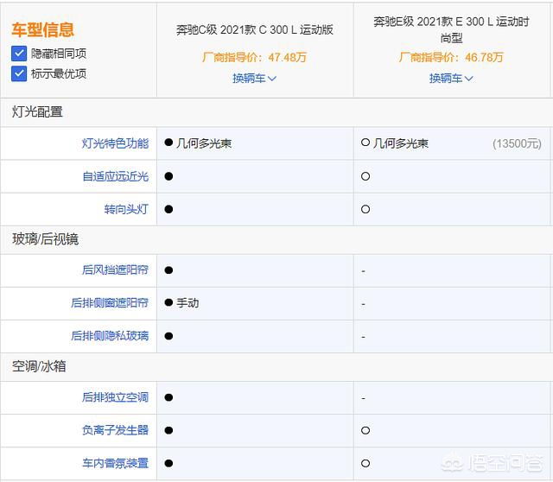Viewport: 553px width, 482px height.
Task: Open the 负离子发生器 parameter link
Action: click(115, 430)
